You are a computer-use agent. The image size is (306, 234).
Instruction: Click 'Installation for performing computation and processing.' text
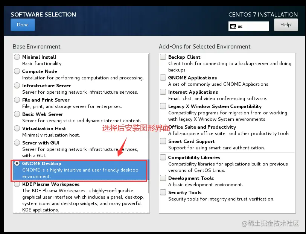click(x=83, y=78)
